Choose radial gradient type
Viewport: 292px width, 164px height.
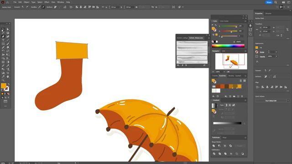[230, 105]
